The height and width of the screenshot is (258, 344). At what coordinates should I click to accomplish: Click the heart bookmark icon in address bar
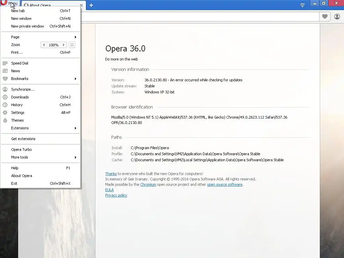point(325,16)
